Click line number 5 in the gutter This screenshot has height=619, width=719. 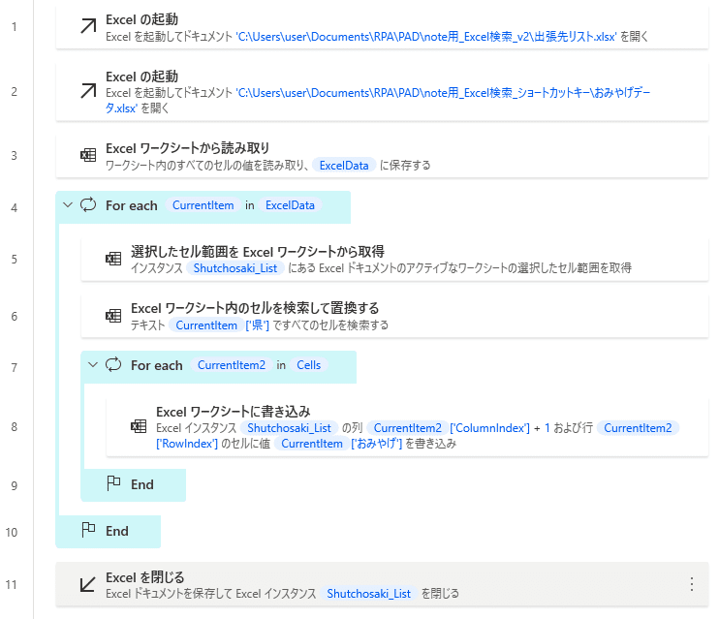pos(15,259)
